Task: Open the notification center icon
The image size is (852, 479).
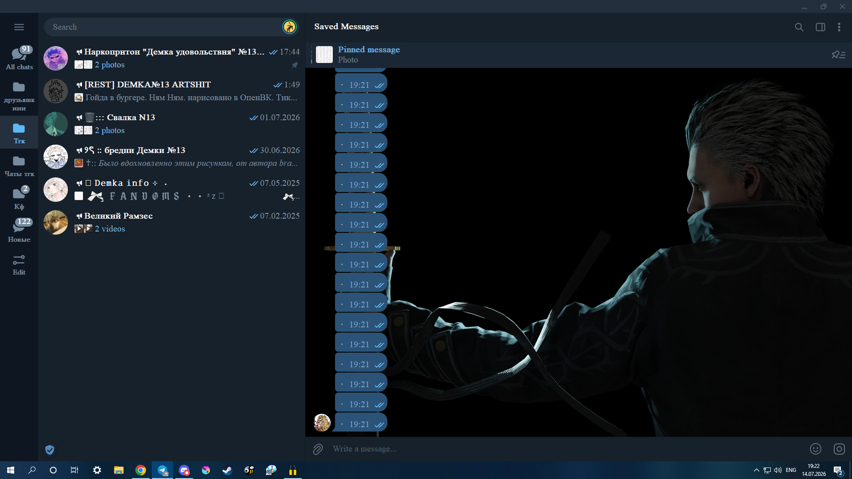Action: [838, 471]
